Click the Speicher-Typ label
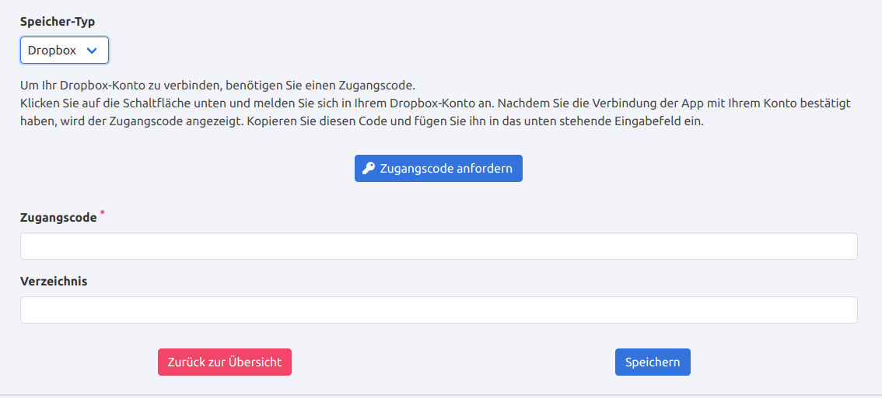The width and height of the screenshot is (882, 399). pyautogui.click(x=58, y=22)
